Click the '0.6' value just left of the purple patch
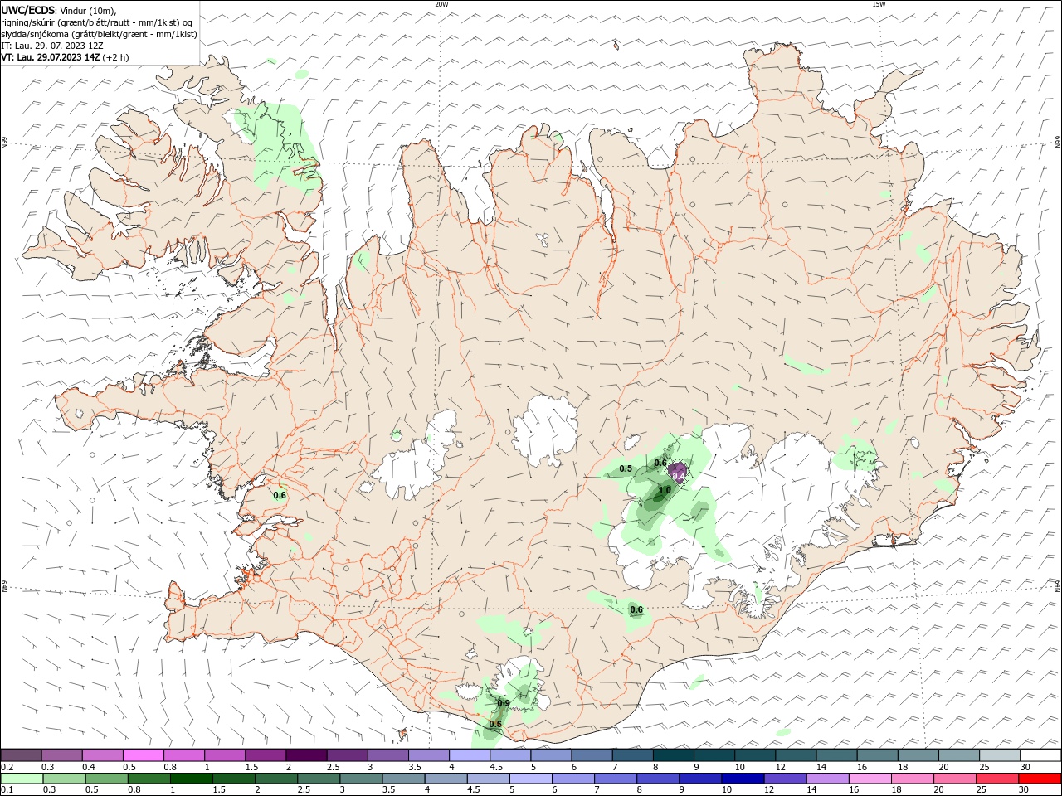This screenshot has height=796, width=1062. coord(660,463)
